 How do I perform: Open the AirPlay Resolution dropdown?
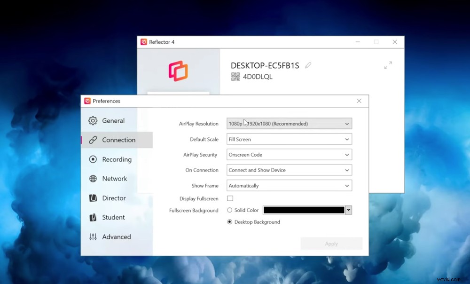point(289,123)
